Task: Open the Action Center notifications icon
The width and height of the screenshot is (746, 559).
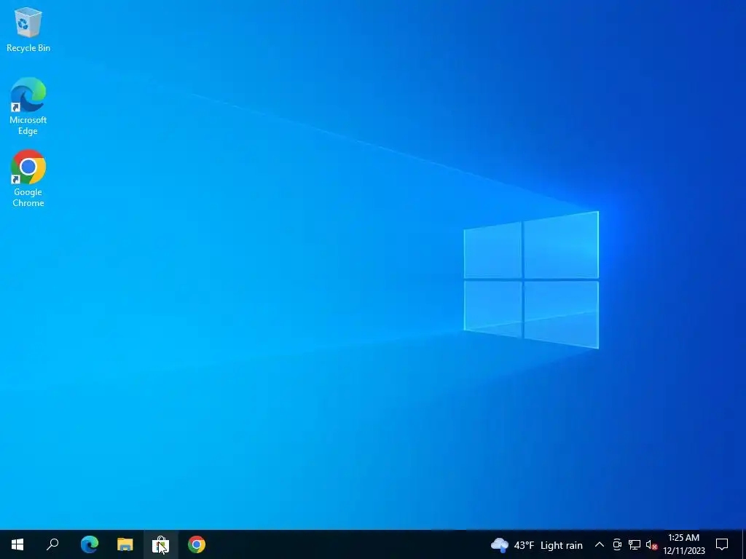Action: [722, 544]
